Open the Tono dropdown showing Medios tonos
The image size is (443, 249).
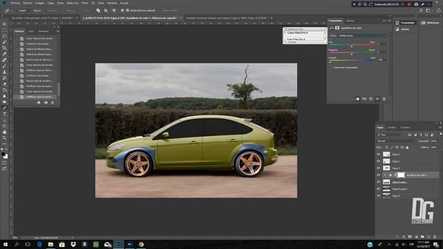[x=362, y=35]
